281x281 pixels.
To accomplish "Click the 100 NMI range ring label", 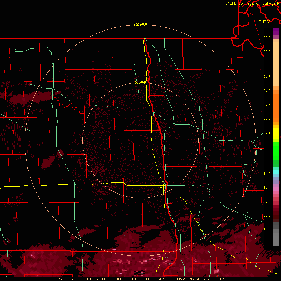I will tap(140, 25).
